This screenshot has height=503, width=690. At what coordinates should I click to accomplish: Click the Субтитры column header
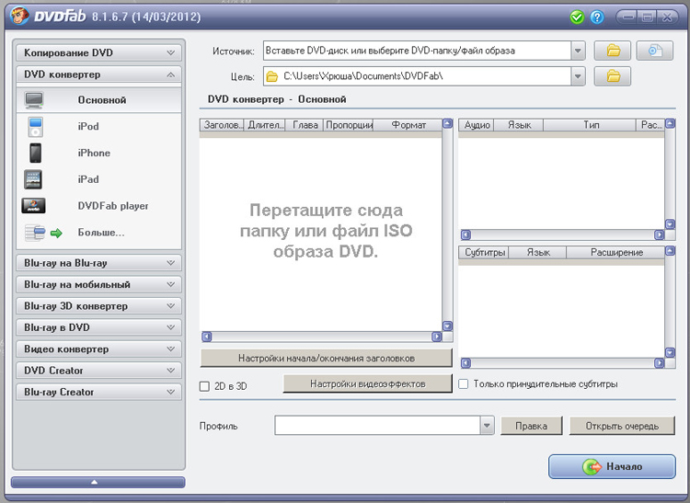click(x=484, y=252)
